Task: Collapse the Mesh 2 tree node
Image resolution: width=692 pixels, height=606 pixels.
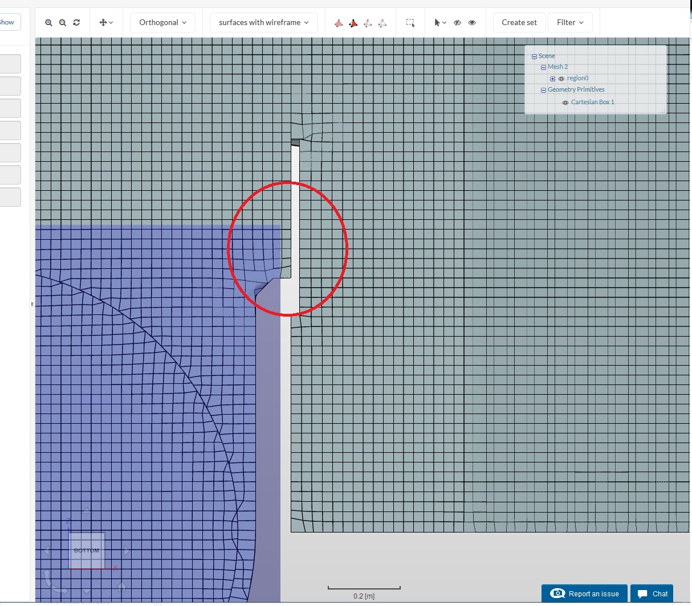Action: pyautogui.click(x=543, y=67)
